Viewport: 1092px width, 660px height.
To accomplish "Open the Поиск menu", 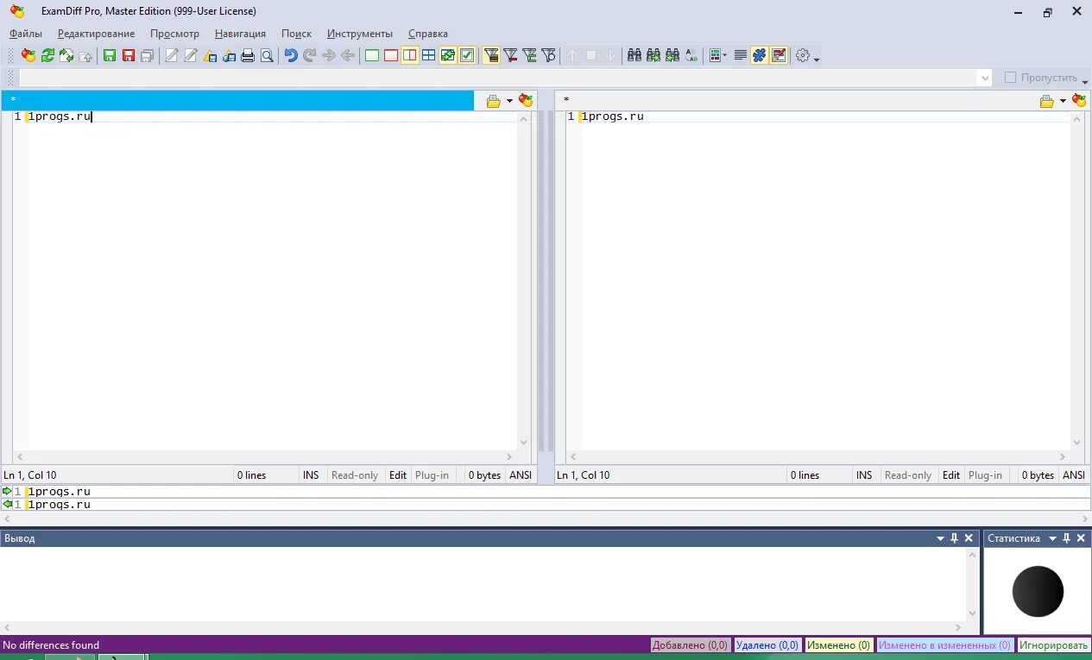I will coord(296,34).
